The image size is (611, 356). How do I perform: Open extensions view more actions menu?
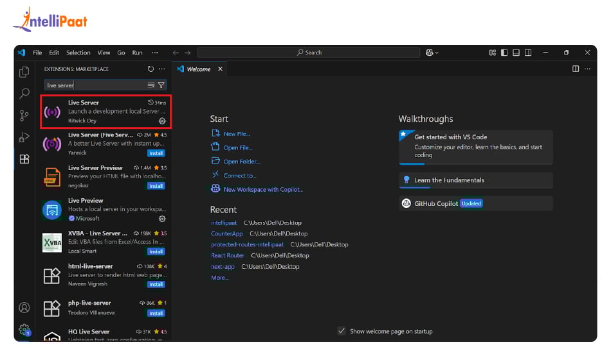tap(161, 69)
